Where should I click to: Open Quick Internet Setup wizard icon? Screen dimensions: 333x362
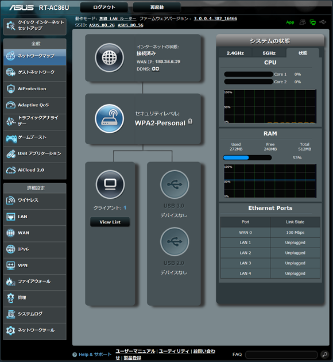point(10,25)
